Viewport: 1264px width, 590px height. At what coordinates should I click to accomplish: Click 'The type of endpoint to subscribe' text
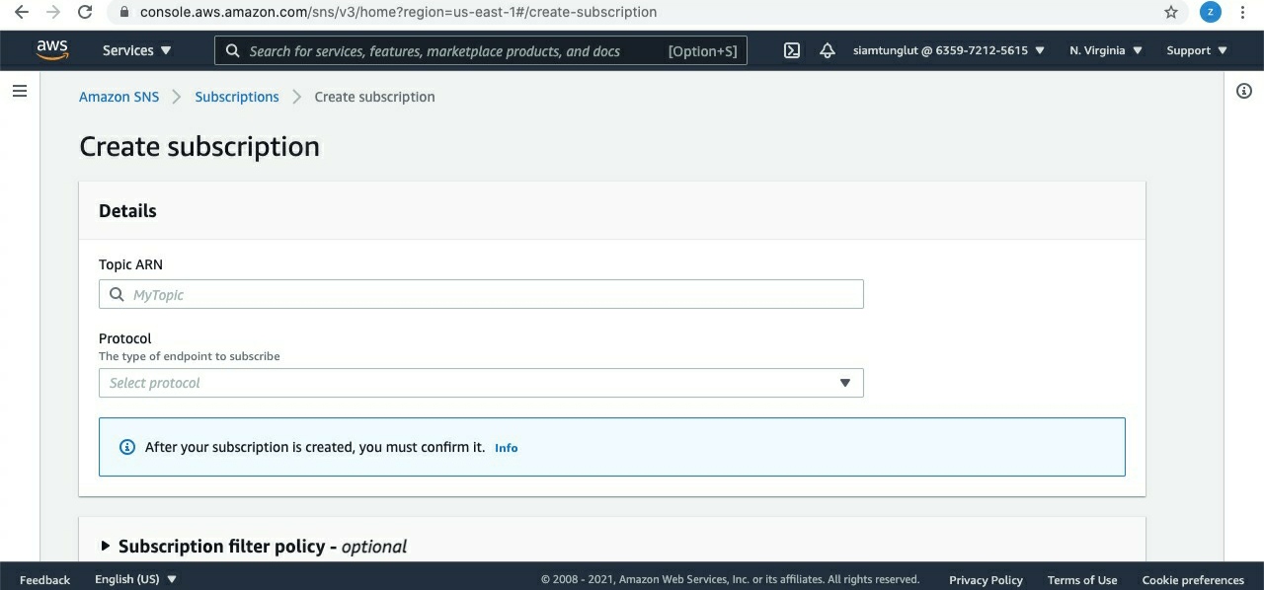coord(190,356)
